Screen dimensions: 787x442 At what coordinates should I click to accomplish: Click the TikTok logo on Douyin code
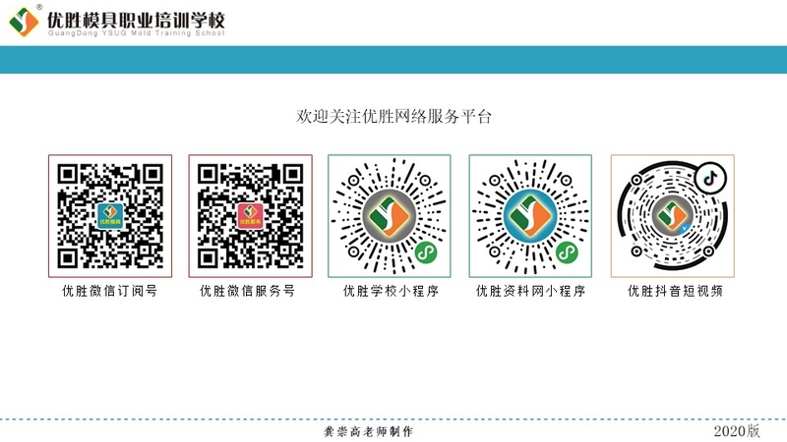[x=710, y=178]
